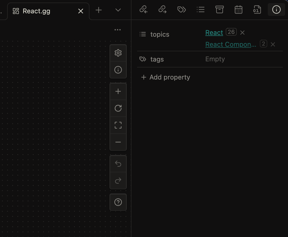Zoom out on the canvas
This screenshot has height=237, width=288.
pos(118,142)
